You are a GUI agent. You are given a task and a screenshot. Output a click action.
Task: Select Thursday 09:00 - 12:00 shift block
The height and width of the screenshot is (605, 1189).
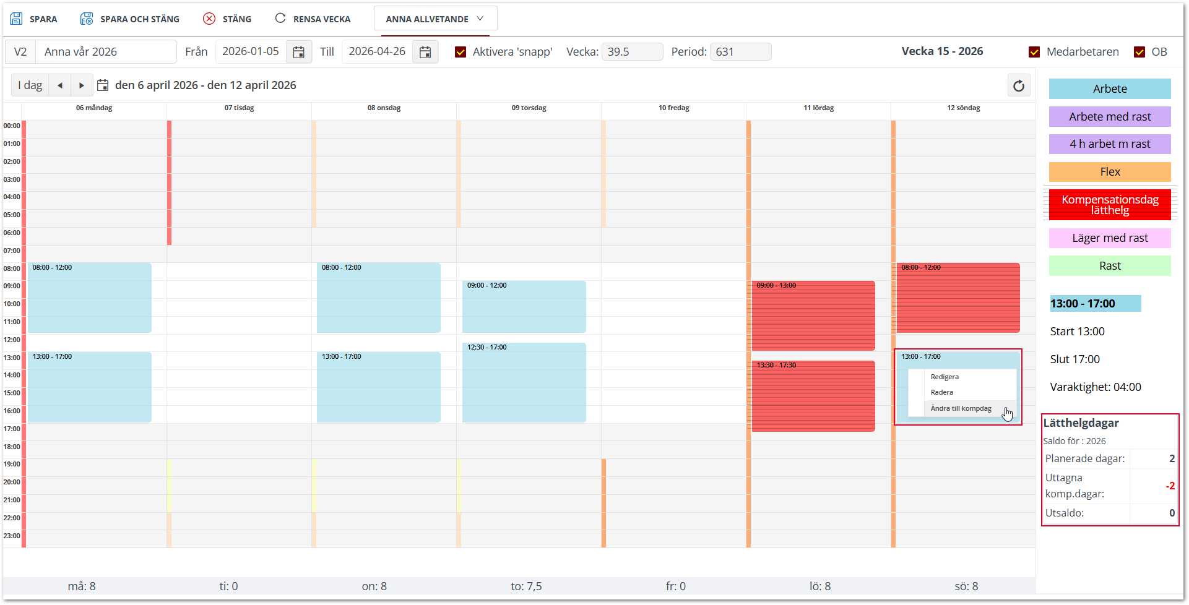(x=524, y=307)
